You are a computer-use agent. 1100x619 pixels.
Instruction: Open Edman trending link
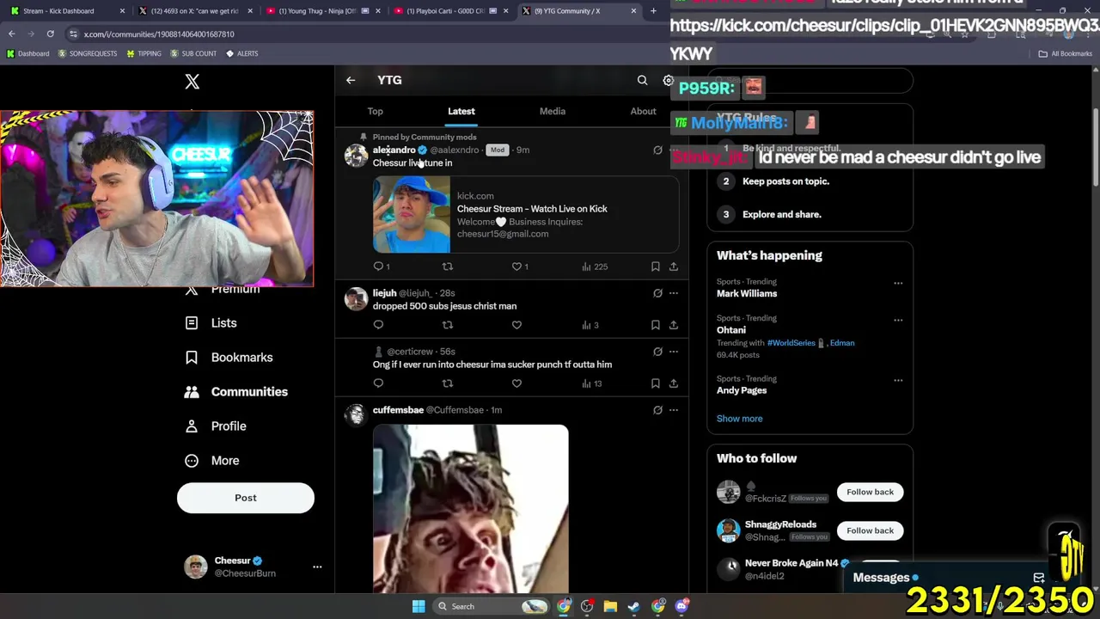pyautogui.click(x=842, y=343)
